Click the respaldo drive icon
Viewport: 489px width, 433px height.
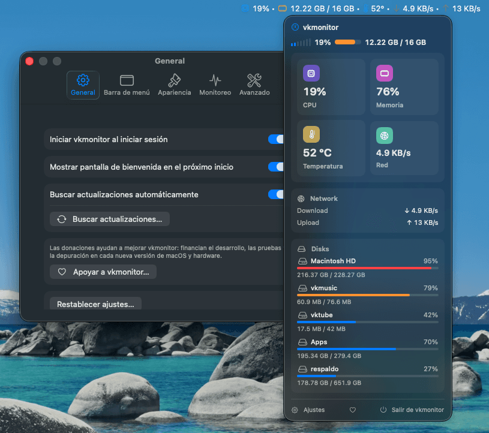(302, 369)
